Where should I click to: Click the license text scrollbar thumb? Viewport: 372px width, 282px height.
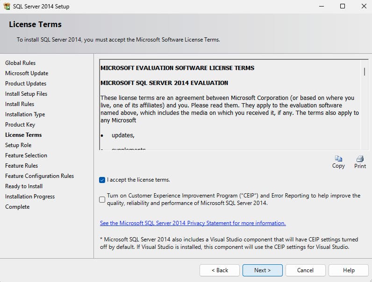(365, 71)
